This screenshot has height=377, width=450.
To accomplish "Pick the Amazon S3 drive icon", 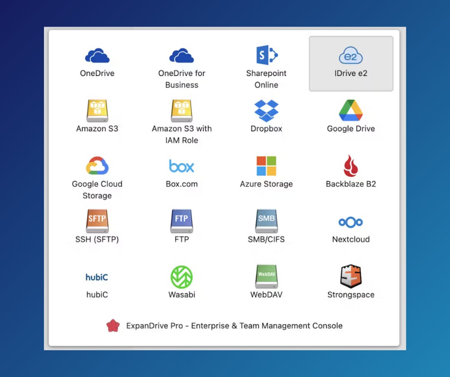I will [x=97, y=113].
